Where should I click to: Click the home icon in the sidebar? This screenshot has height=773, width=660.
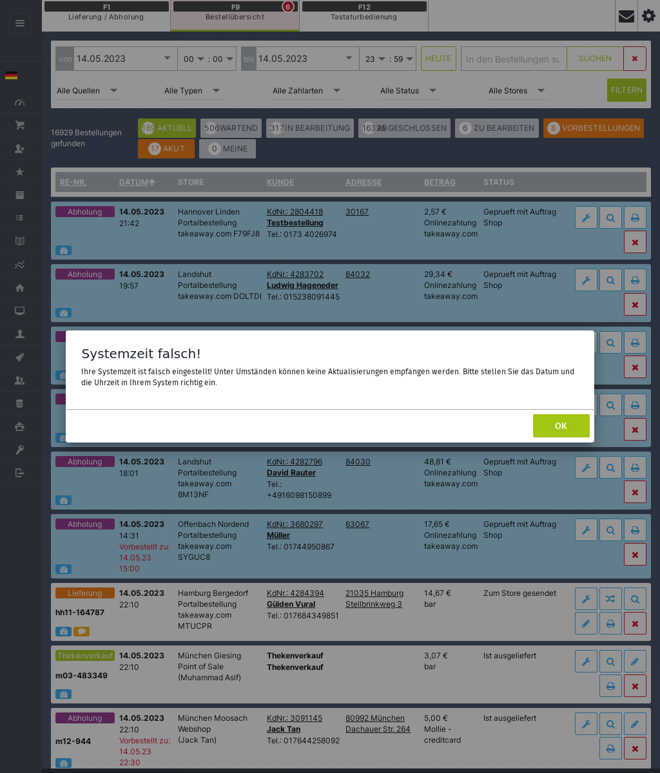pos(20,288)
